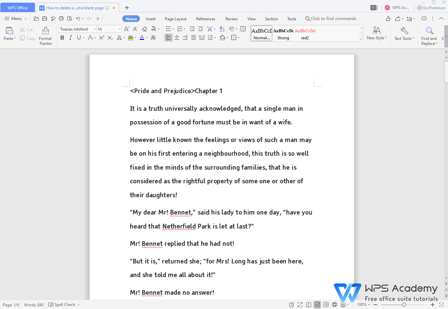Open the numbering list dropdown
Viewport: 448px width, 309px height.
pos(185,29)
